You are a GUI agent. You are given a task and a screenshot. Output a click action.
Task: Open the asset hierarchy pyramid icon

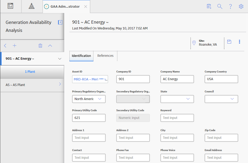point(32,6)
